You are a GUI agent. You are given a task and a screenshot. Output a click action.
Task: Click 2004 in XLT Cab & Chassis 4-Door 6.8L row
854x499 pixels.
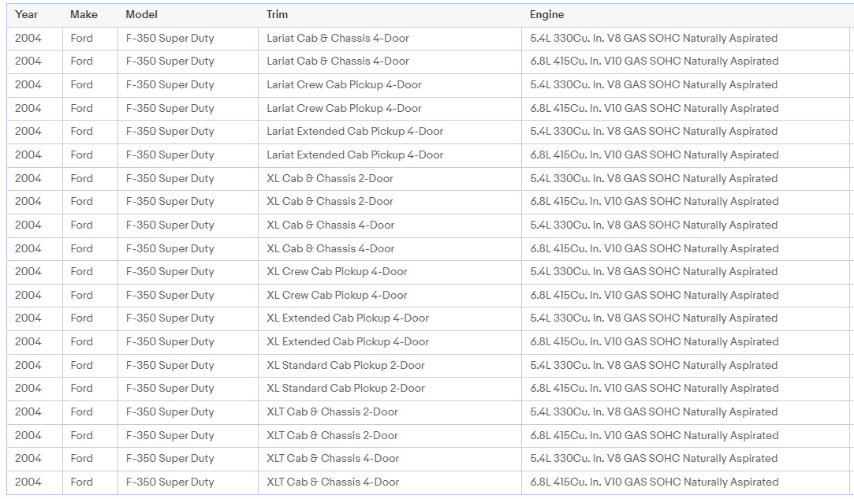[28, 482]
